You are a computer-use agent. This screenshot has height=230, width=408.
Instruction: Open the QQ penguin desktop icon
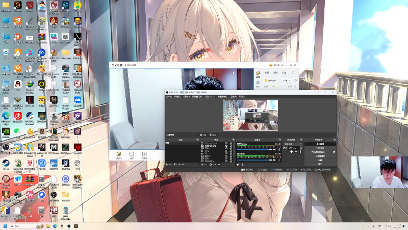tap(18, 84)
